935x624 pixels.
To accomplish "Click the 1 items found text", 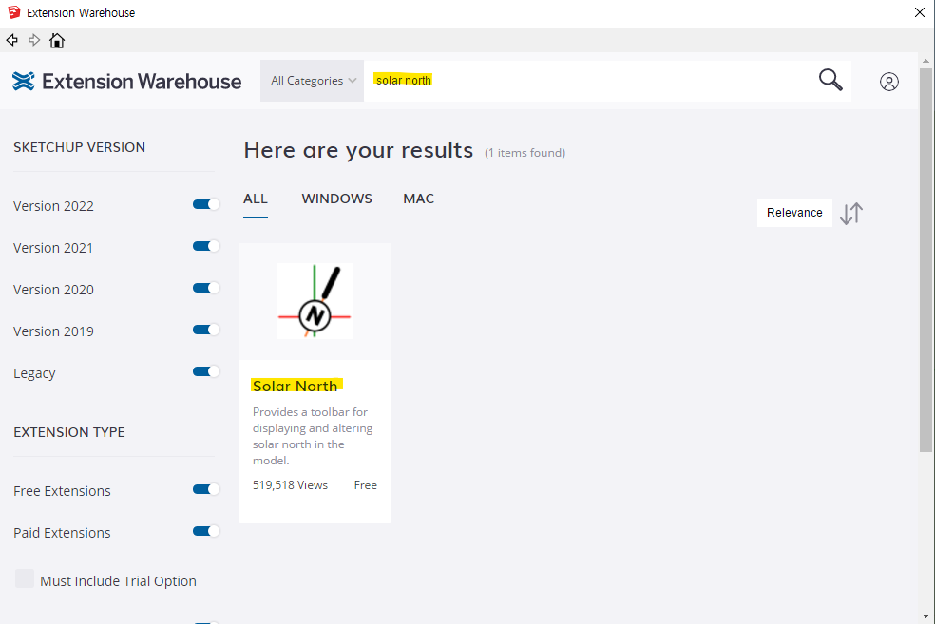I will [525, 153].
